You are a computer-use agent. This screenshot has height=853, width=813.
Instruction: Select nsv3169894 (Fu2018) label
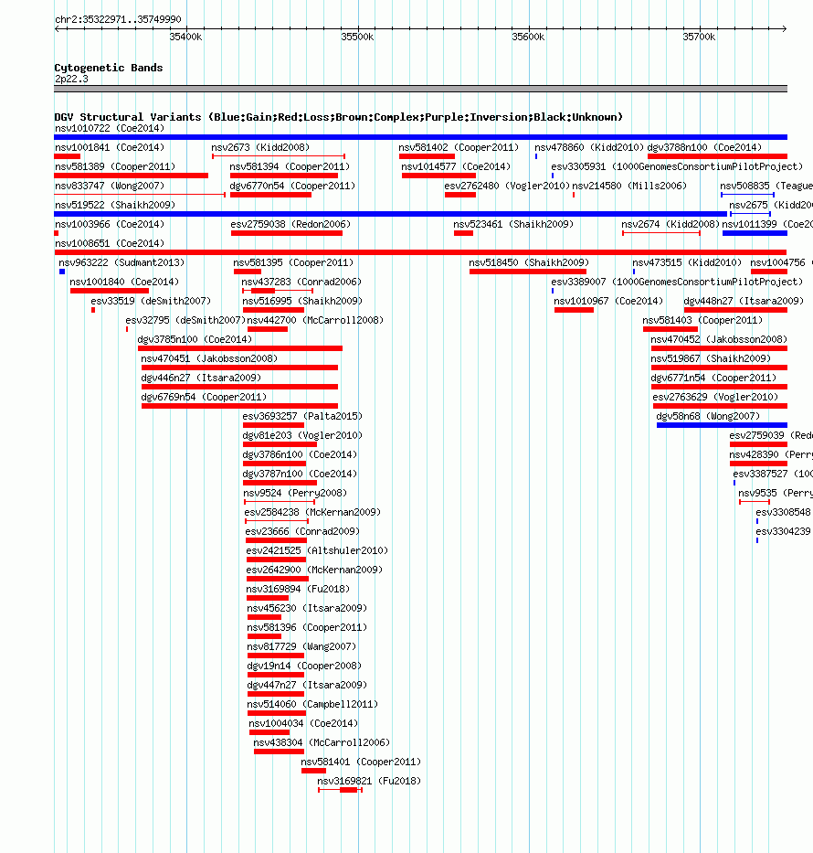(298, 589)
